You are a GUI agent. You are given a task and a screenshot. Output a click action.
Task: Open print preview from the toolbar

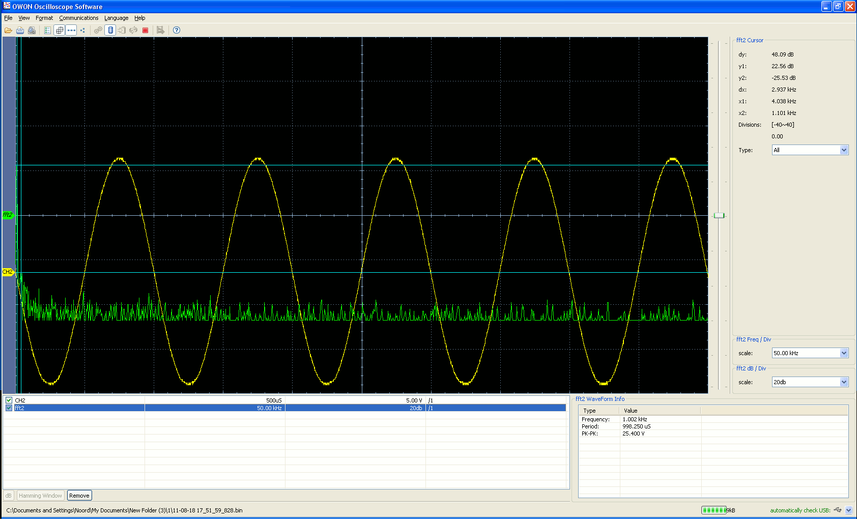(x=32, y=31)
